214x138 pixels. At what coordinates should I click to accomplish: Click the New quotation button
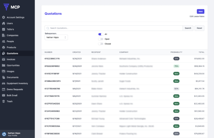pos(200,11)
